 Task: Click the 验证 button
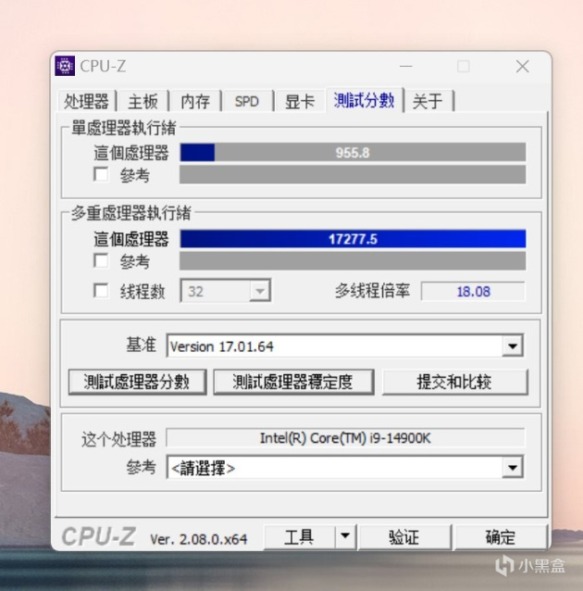[404, 536]
